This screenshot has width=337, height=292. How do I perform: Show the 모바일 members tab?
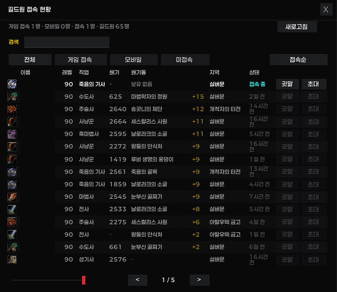point(134,60)
